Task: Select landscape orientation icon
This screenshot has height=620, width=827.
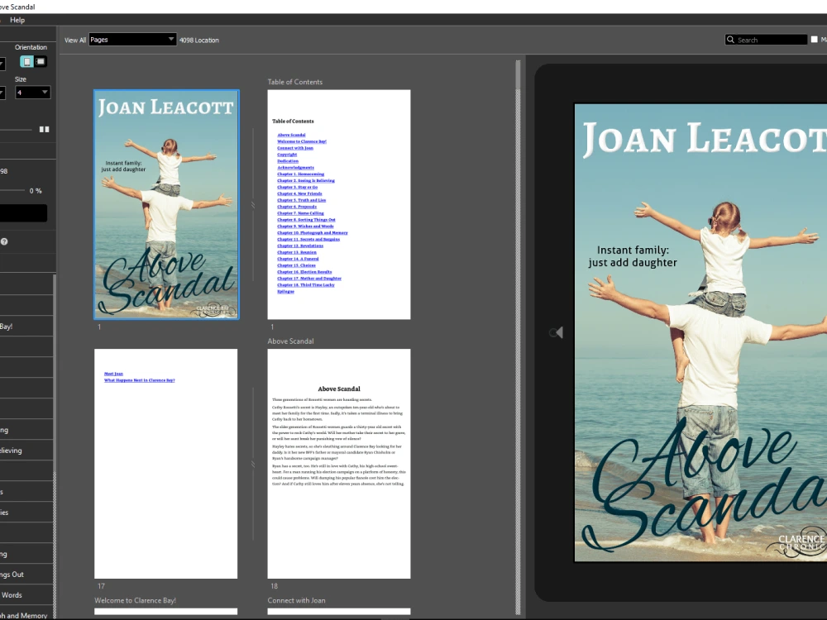Action: (x=40, y=62)
